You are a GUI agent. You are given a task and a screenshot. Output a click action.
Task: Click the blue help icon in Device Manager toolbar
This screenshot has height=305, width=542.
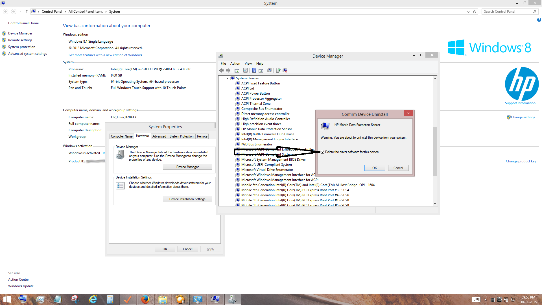point(254,70)
